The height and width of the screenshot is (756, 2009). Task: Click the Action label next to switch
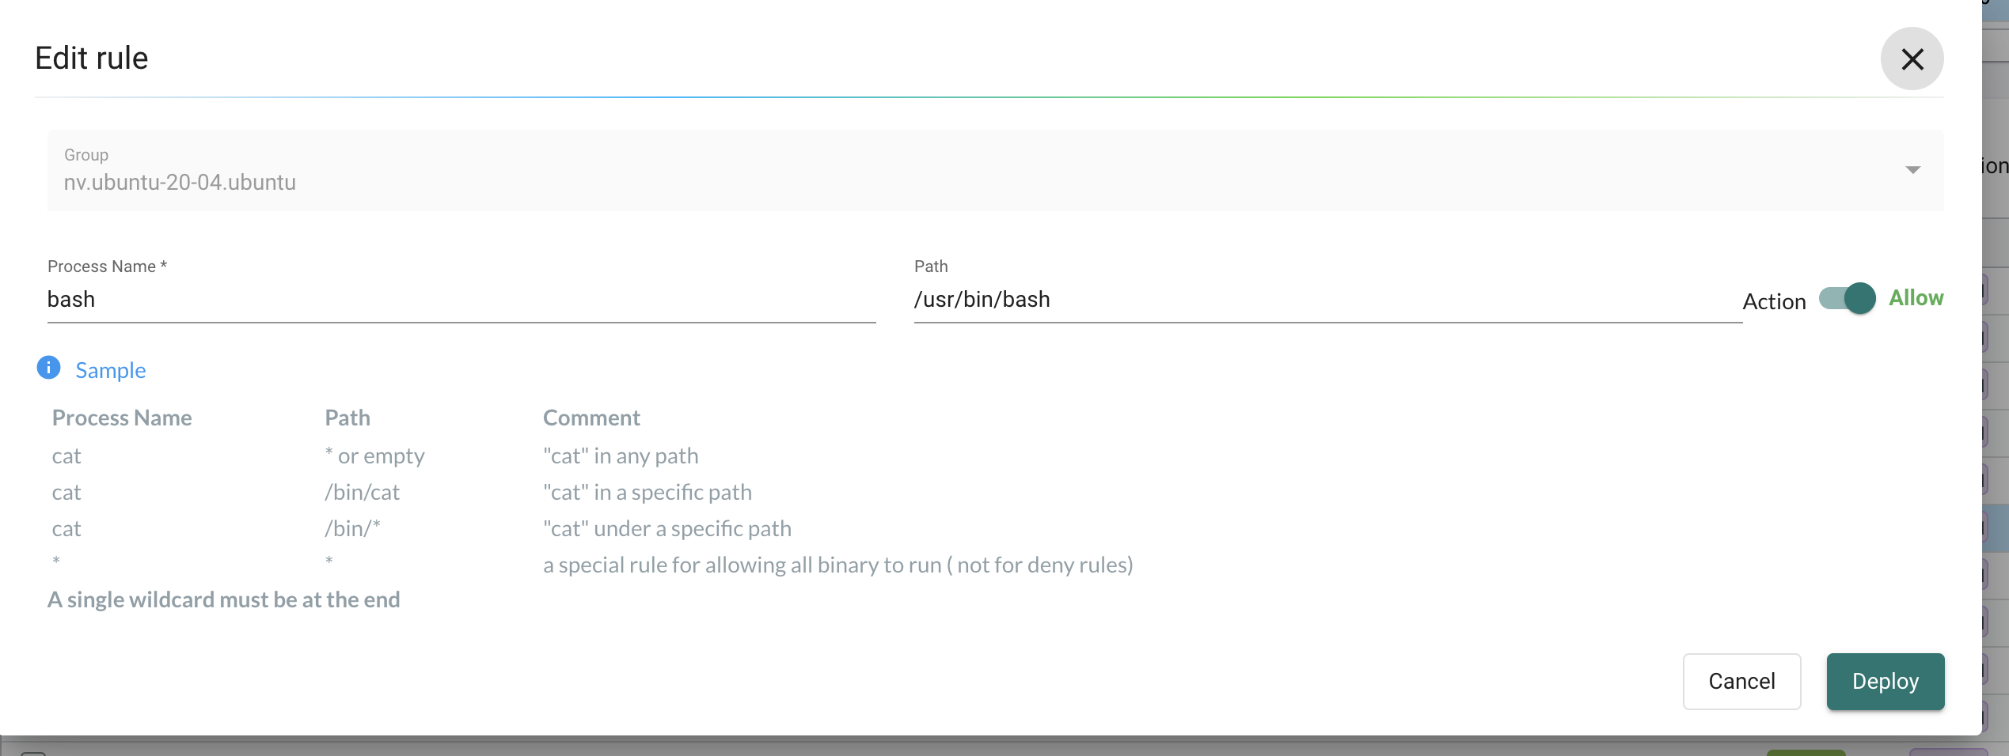(1774, 301)
